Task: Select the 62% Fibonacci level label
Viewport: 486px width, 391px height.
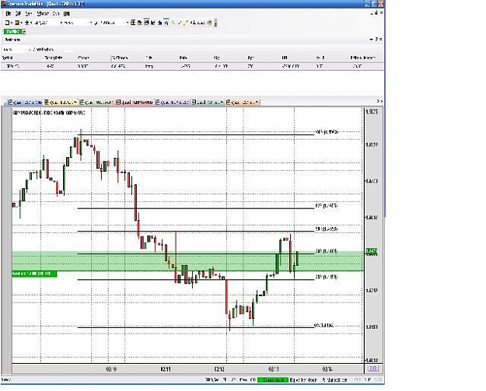Action: click(x=327, y=206)
